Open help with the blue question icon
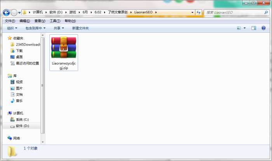The height and width of the screenshot is (161, 272). pos(263,28)
